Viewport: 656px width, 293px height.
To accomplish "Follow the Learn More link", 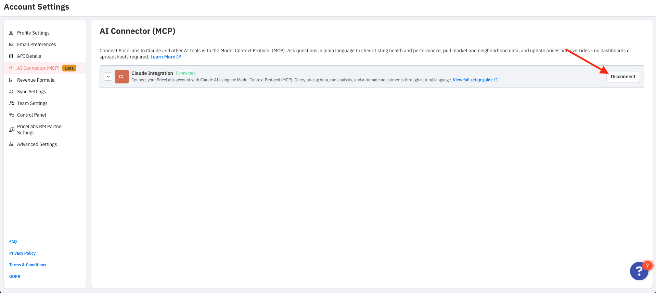I will [163, 57].
